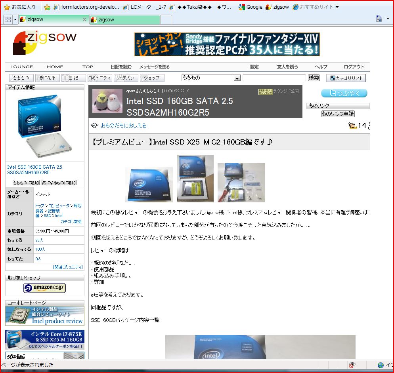Image resolution: width=394 pixels, height=373 pixels.
Task: Click the つぶやく tweet button
Action: [344, 93]
